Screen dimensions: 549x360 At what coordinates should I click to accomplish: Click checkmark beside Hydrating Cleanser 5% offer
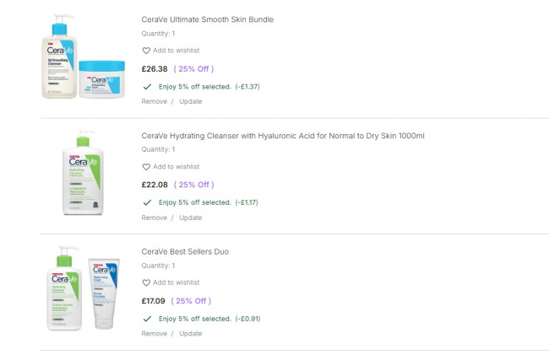(147, 202)
